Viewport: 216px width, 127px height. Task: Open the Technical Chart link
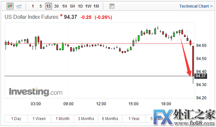tap(196, 6)
